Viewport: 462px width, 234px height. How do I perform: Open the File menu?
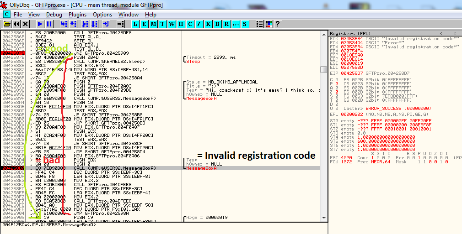(x=18, y=15)
